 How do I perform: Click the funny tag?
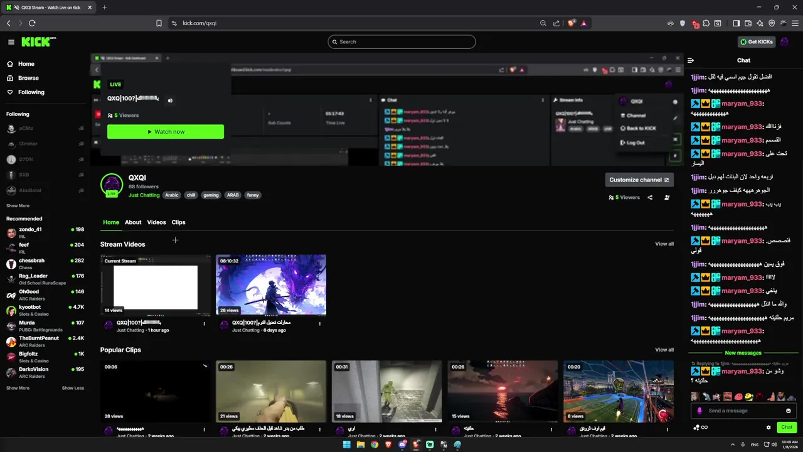pos(253,195)
